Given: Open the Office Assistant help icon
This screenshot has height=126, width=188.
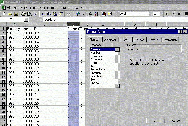Looking at the screenshot, I should click(110, 14).
